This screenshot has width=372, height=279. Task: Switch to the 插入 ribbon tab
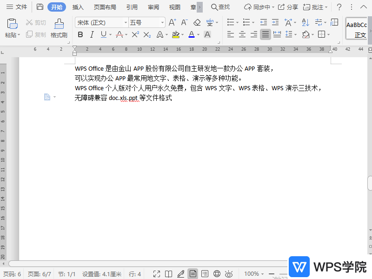coord(77,7)
